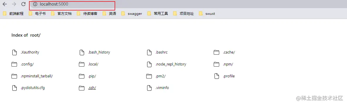347x105 pixels.
Task: Reload the page with refresh icon
Action: tap(23, 4)
